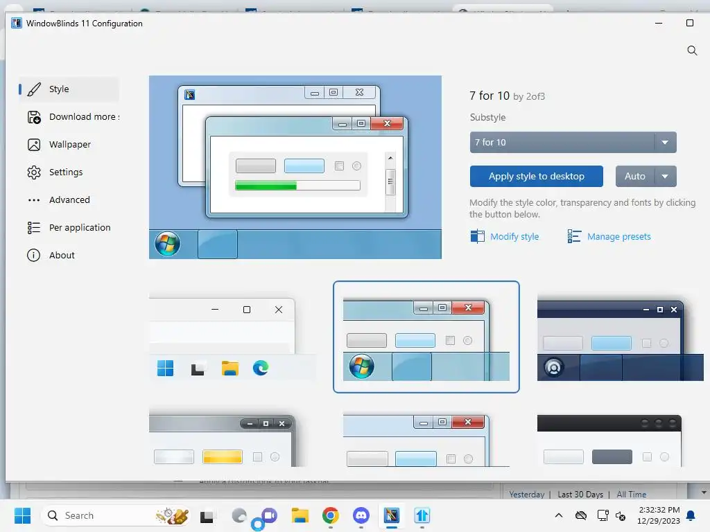The image size is (710, 532).
Task: Open Per application settings
Action: coord(69,227)
